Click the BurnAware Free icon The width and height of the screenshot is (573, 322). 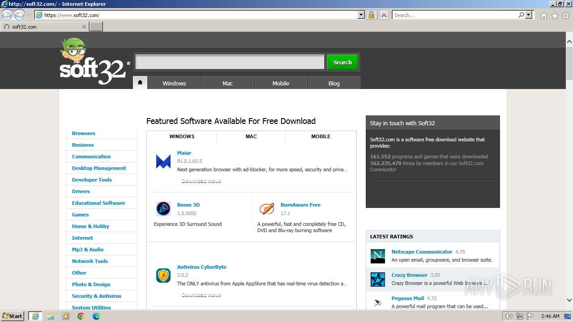point(267,209)
